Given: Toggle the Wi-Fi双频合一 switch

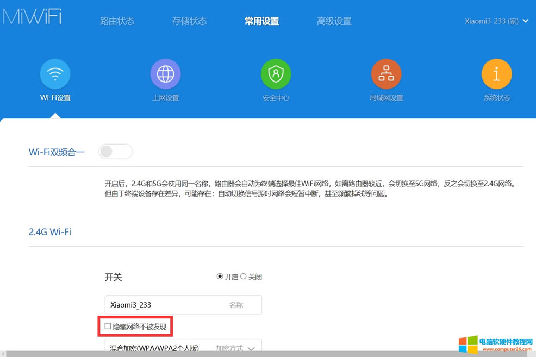Looking at the screenshot, I should pos(115,152).
